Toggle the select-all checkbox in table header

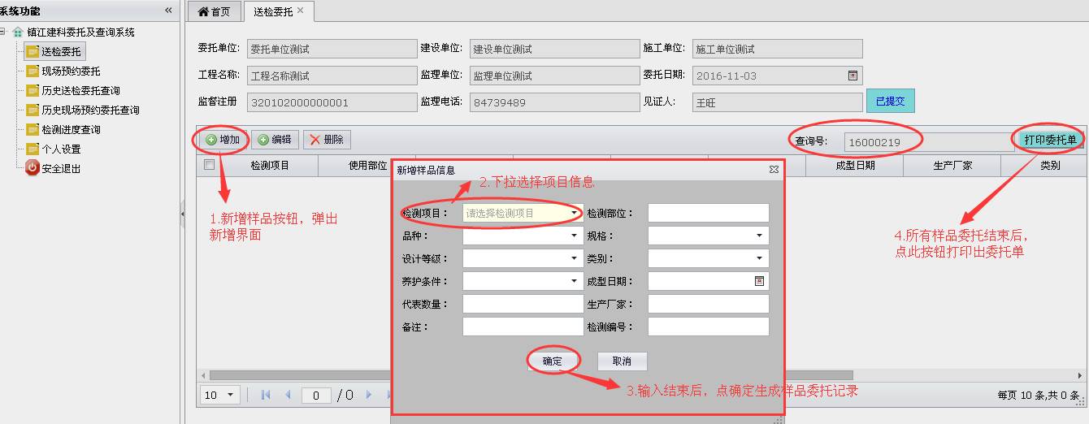[x=209, y=165]
